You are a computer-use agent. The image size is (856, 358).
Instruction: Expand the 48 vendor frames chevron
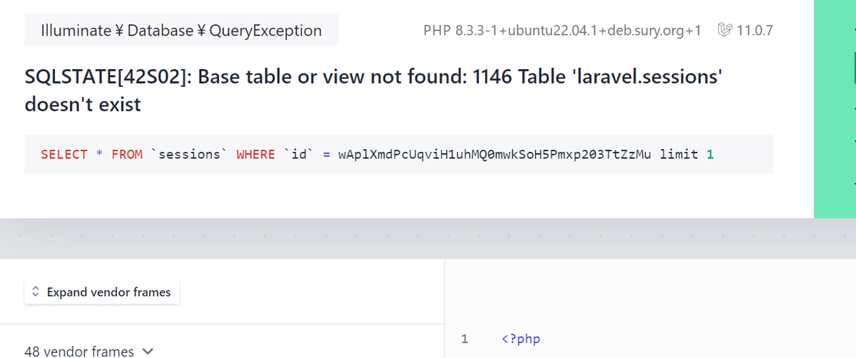pyautogui.click(x=148, y=351)
